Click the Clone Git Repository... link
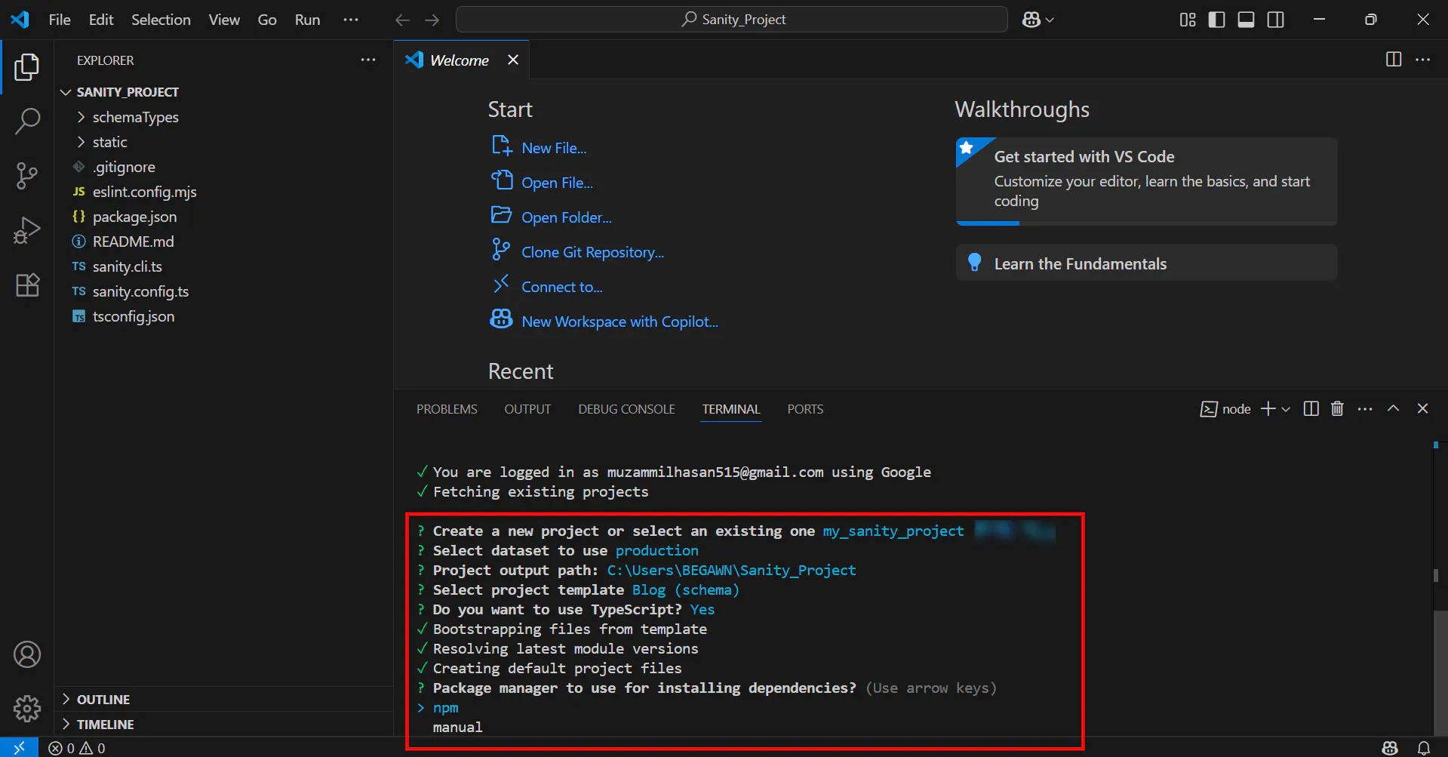The height and width of the screenshot is (757, 1448). pyautogui.click(x=593, y=252)
